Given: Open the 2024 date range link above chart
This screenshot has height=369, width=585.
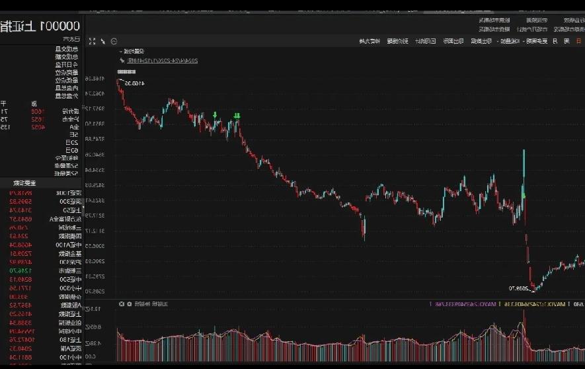Looking at the screenshot, I should coord(163,60).
